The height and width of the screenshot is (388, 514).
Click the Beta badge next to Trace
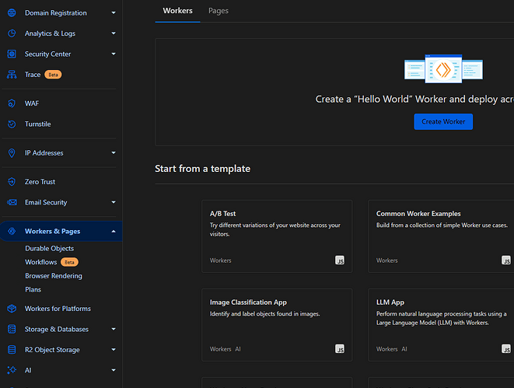point(53,75)
